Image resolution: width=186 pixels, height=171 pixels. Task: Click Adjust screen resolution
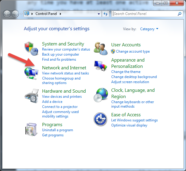pyautogui.click(x=130, y=82)
